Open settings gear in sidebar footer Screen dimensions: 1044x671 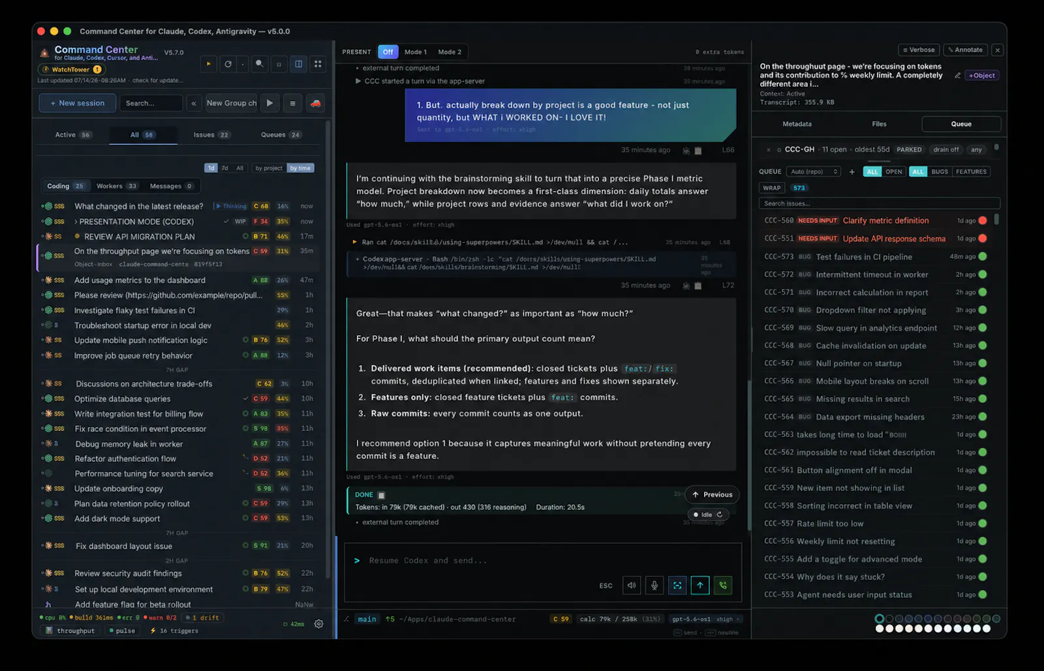pos(318,624)
